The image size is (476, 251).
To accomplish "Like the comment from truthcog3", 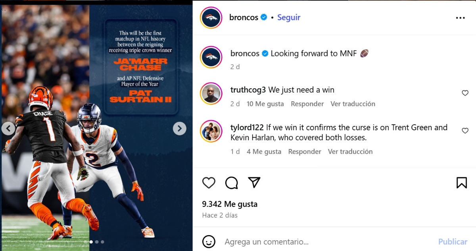I will click(465, 93).
